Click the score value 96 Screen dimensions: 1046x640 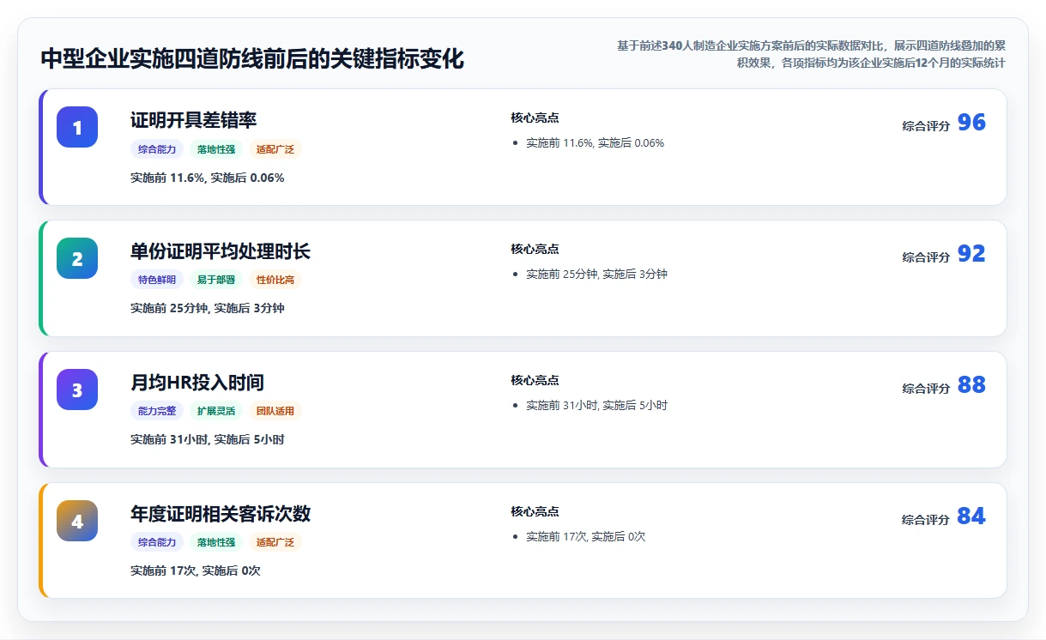click(971, 123)
